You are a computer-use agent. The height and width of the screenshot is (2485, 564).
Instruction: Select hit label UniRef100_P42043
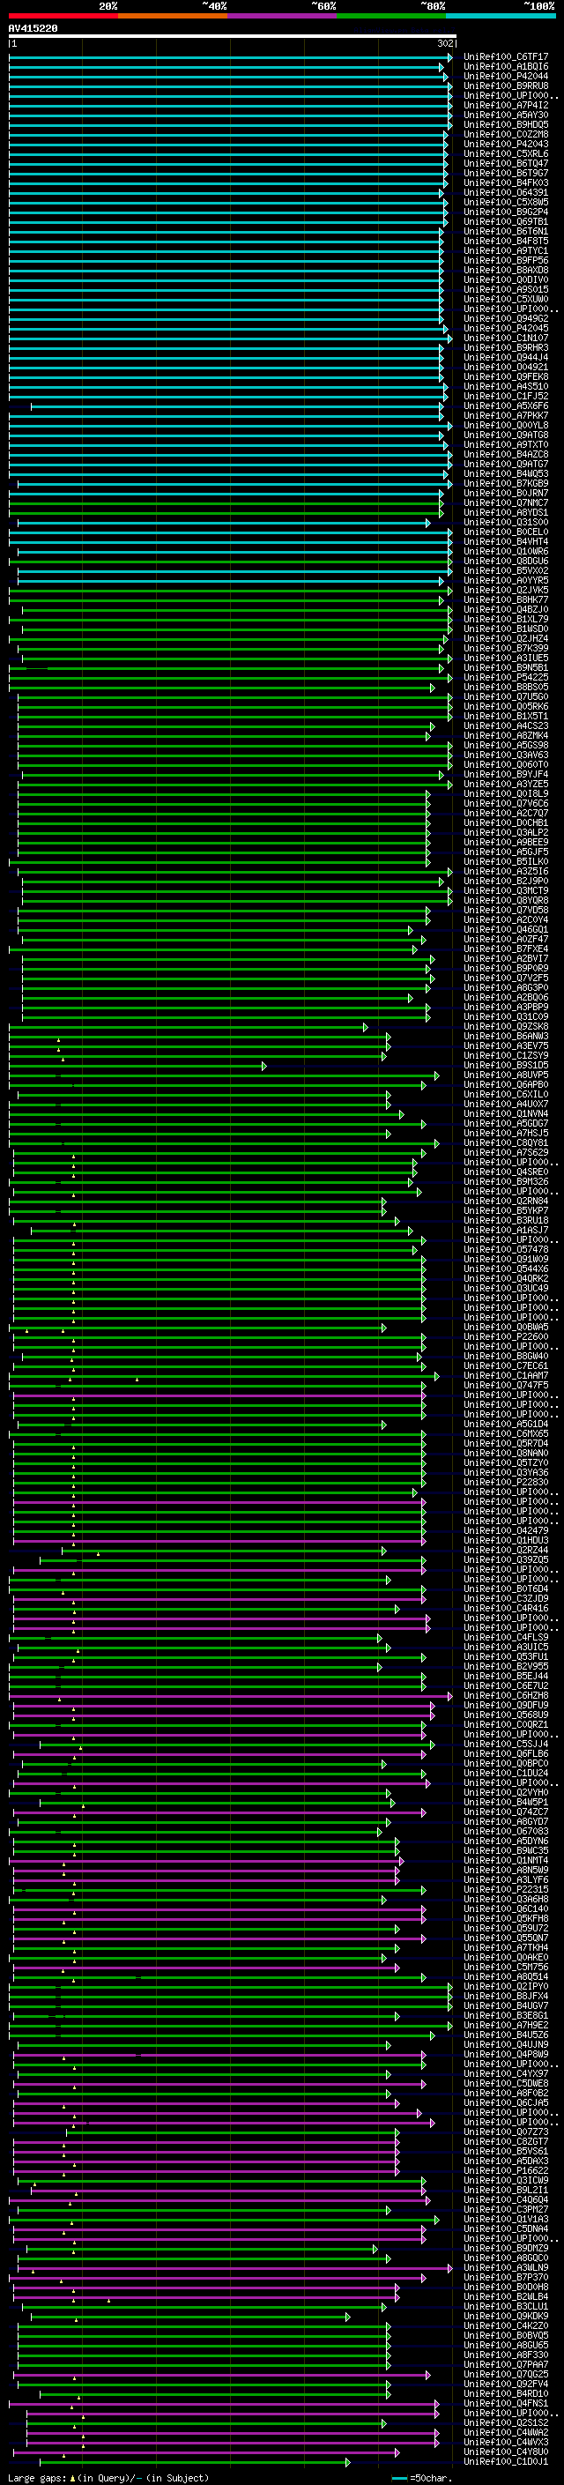pos(506,144)
